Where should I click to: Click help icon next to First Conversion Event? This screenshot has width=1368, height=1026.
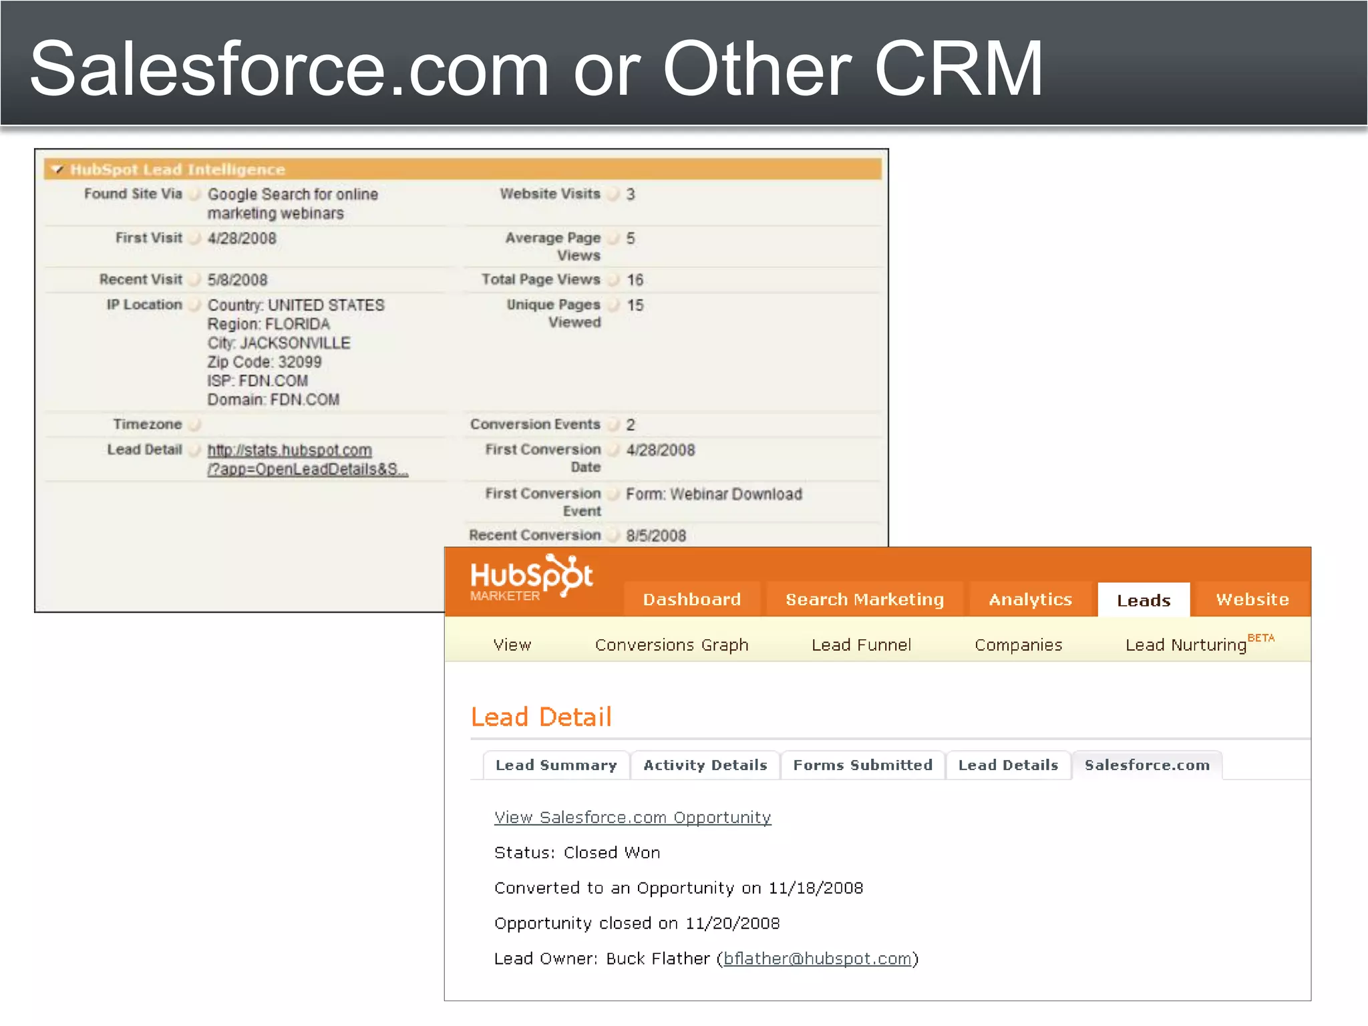tap(613, 494)
